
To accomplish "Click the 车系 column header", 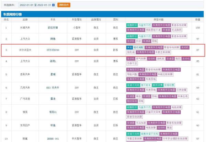I will (53, 20).
